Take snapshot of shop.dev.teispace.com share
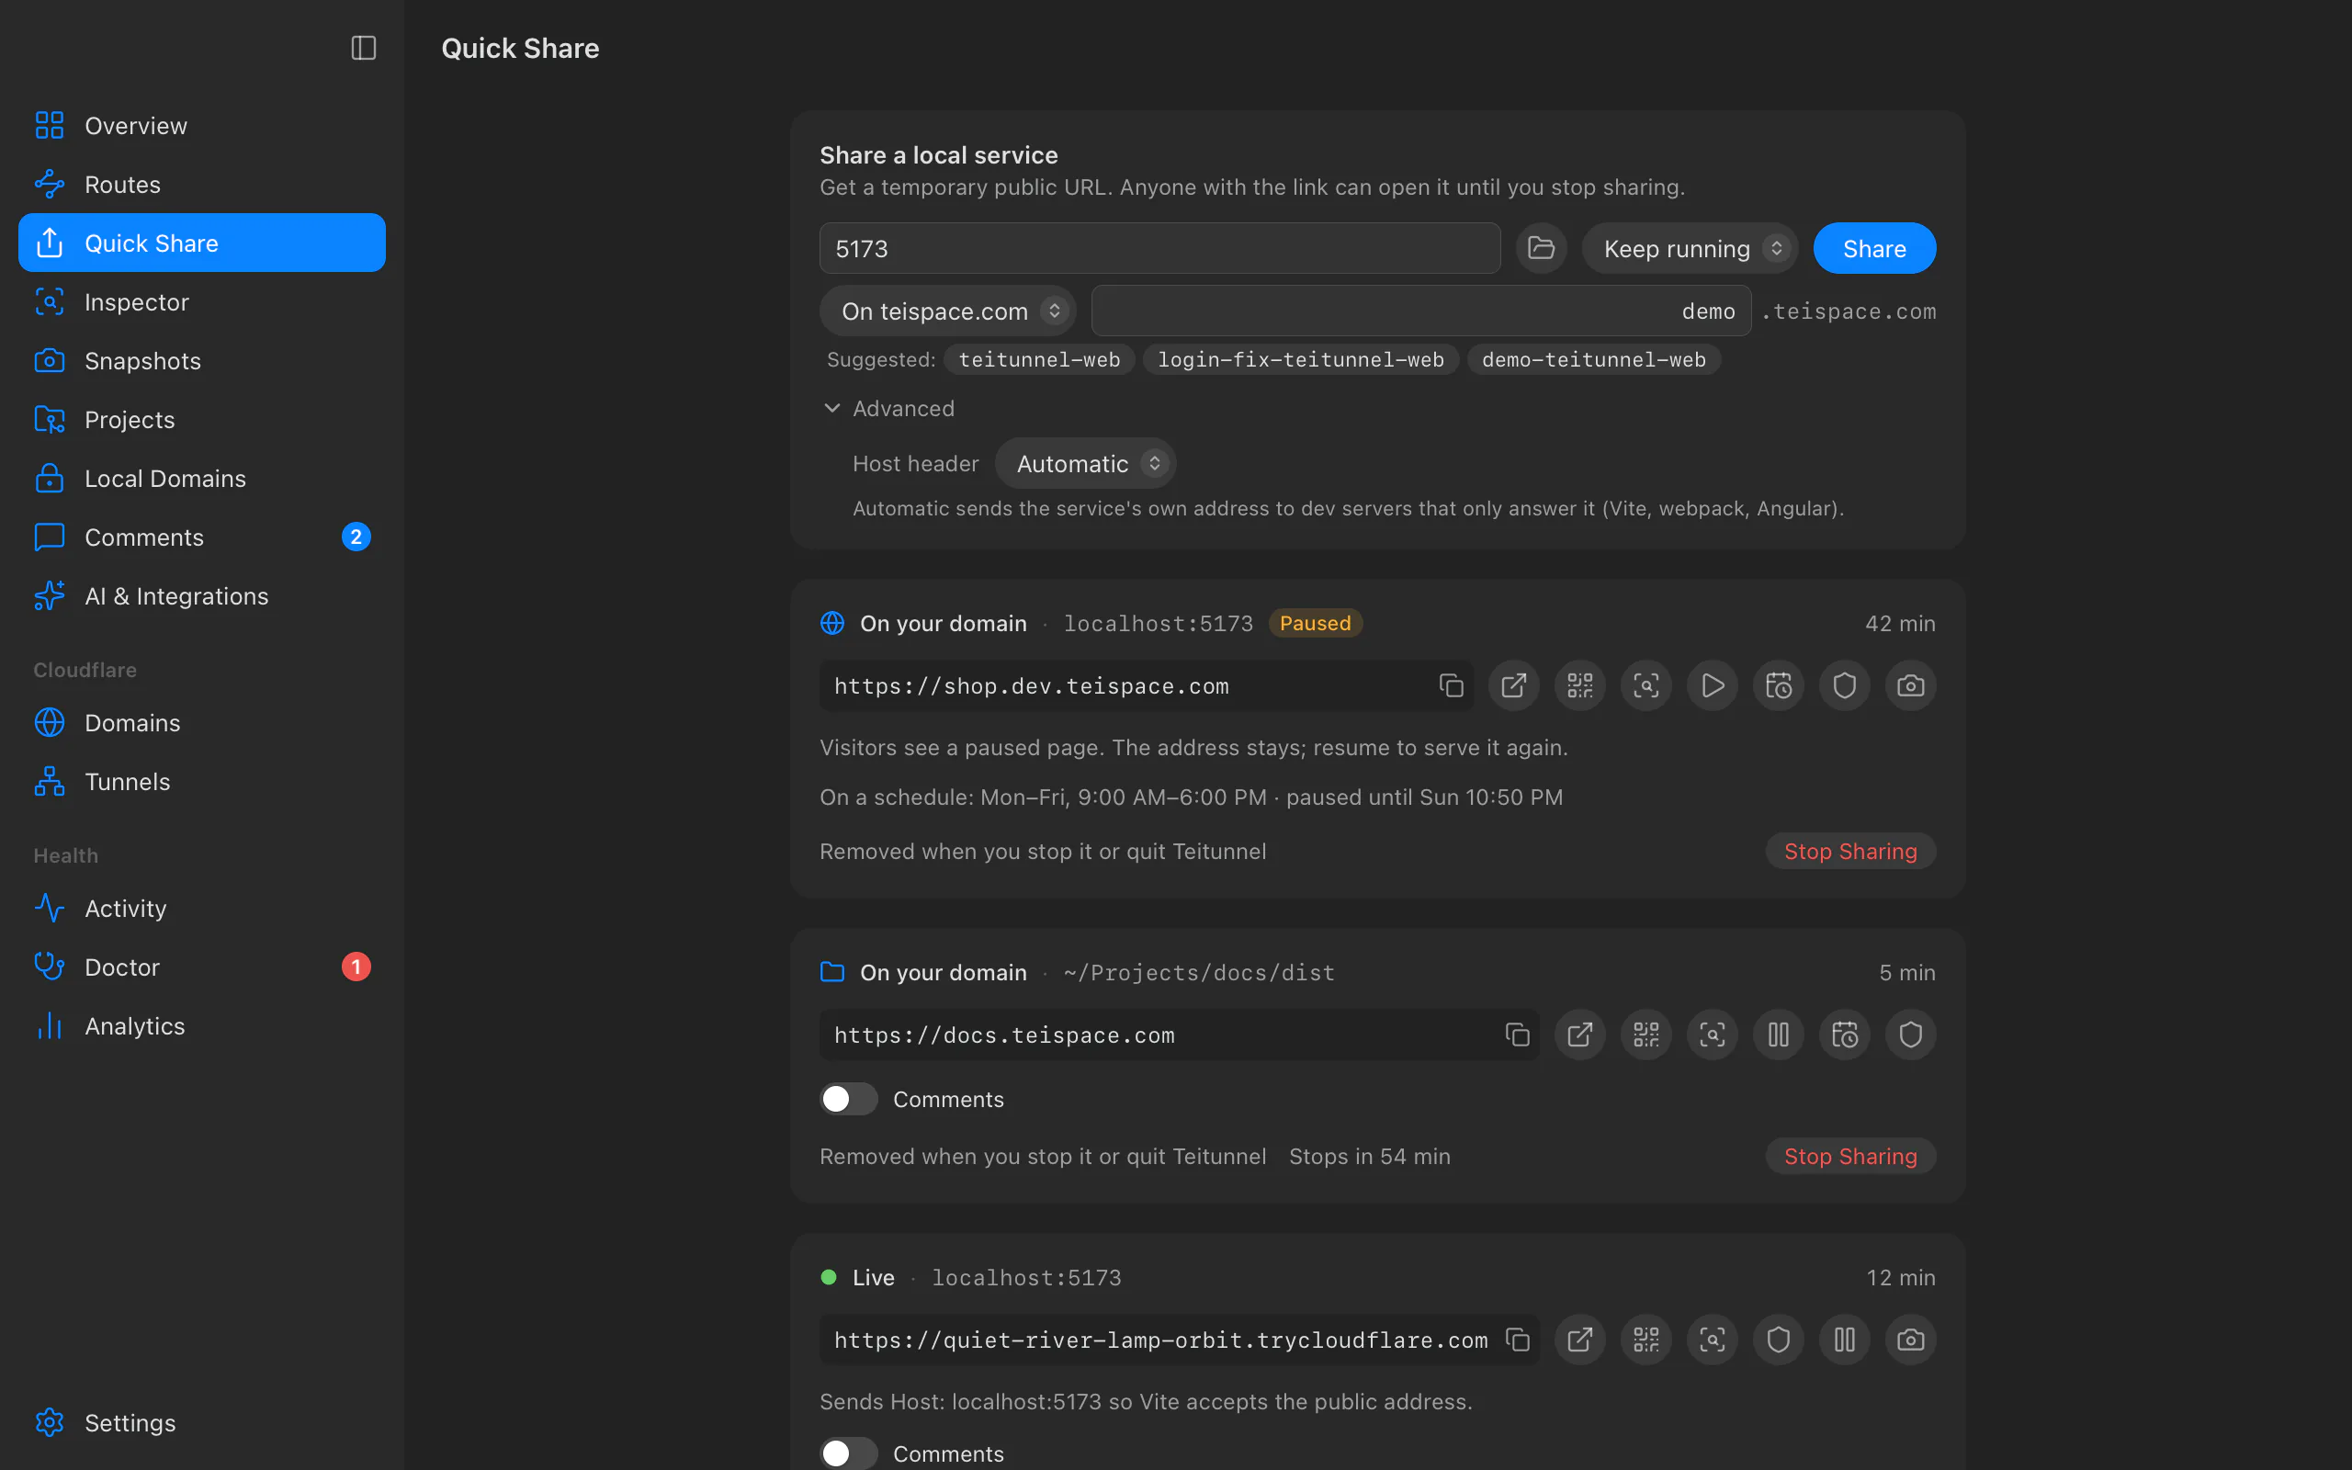Screen dimensions: 2352x1470 1910,685
